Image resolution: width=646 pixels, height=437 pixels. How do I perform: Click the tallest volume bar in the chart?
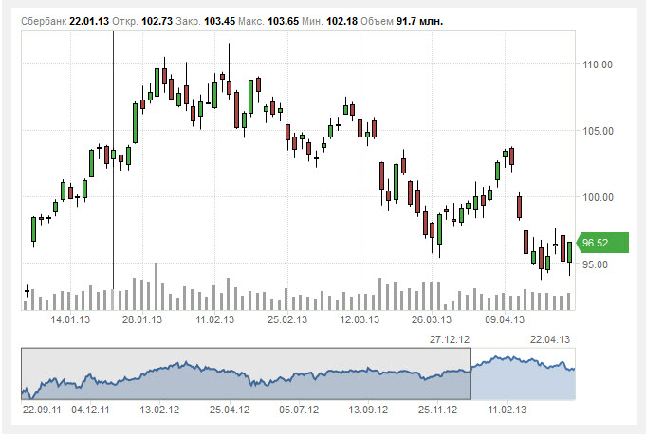pyautogui.click(x=157, y=286)
